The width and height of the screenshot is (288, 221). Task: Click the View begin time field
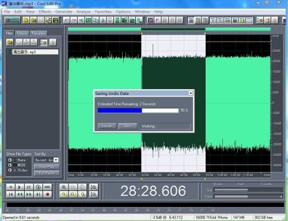pyautogui.click(x=231, y=196)
